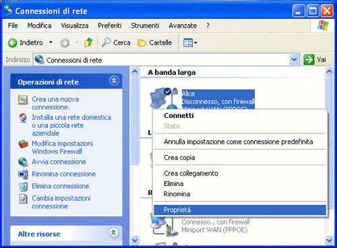337x248 pixels.
Task: Click the window title bar network icon
Action: tap(9, 10)
